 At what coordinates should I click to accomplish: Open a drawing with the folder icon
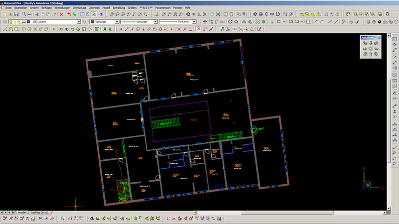point(10,14)
